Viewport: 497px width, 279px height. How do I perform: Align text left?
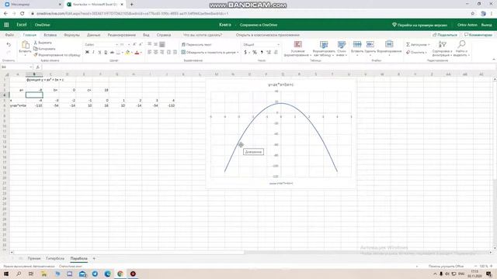(149, 52)
